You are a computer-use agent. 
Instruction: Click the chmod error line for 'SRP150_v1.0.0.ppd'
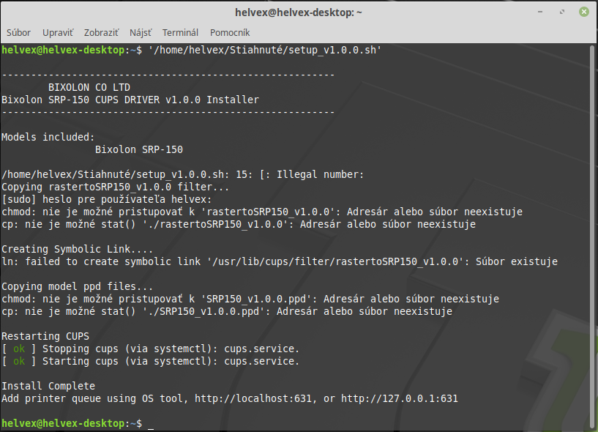pyautogui.click(x=250, y=299)
